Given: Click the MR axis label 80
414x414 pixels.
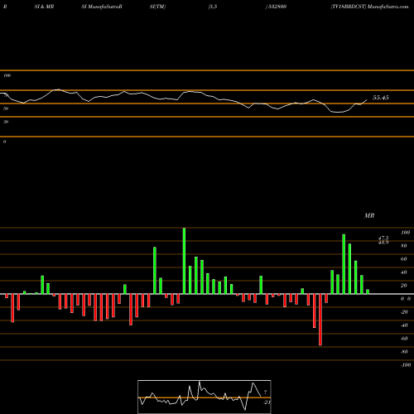Looking at the screenshot, I should pyautogui.click(x=404, y=246).
